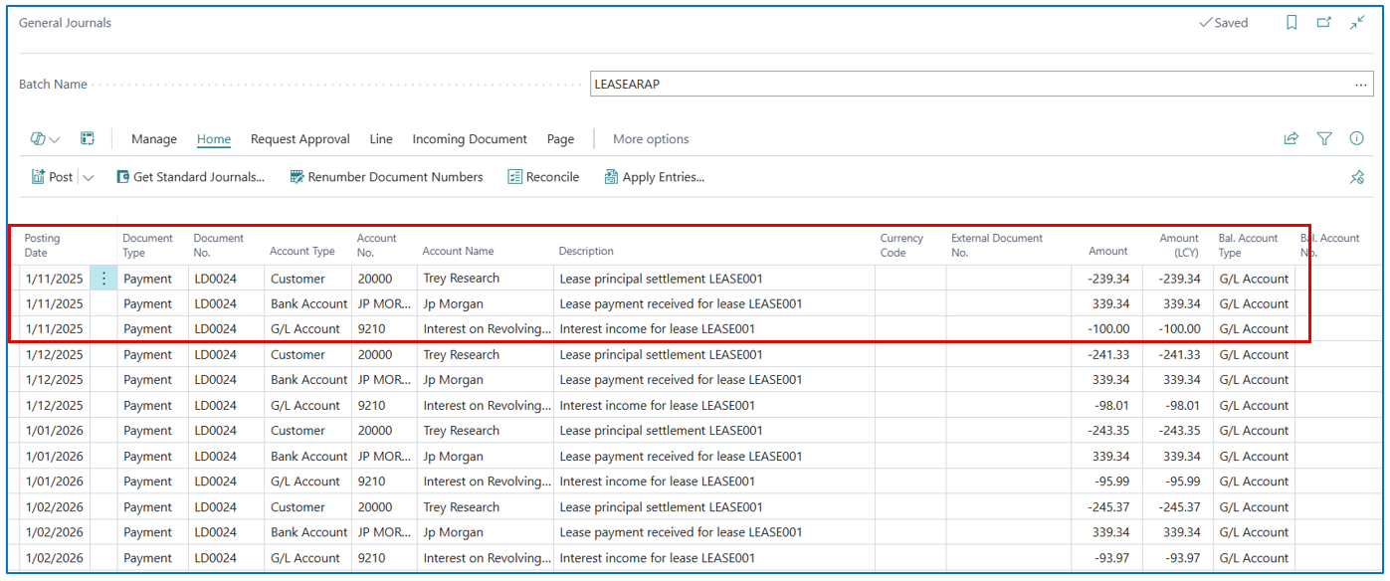Click Get Standard Journals button
The image size is (1390, 581).
pyautogui.click(x=190, y=177)
